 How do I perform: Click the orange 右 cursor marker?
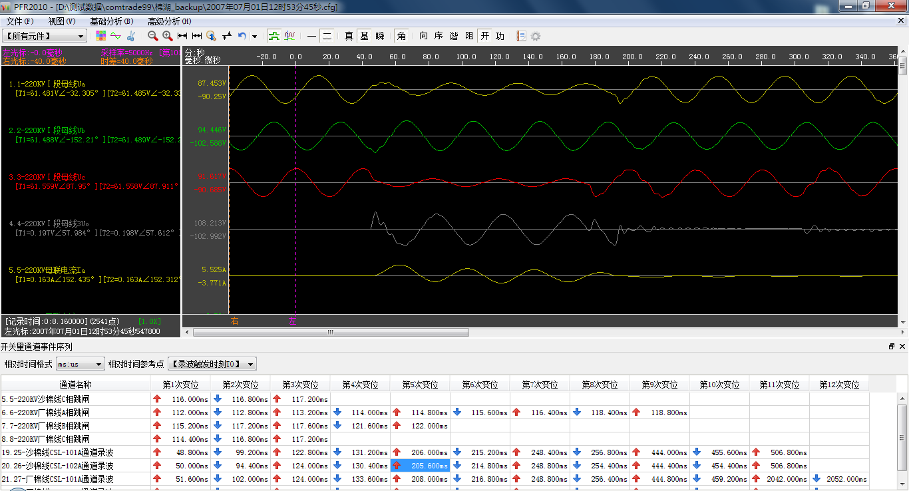point(234,321)
